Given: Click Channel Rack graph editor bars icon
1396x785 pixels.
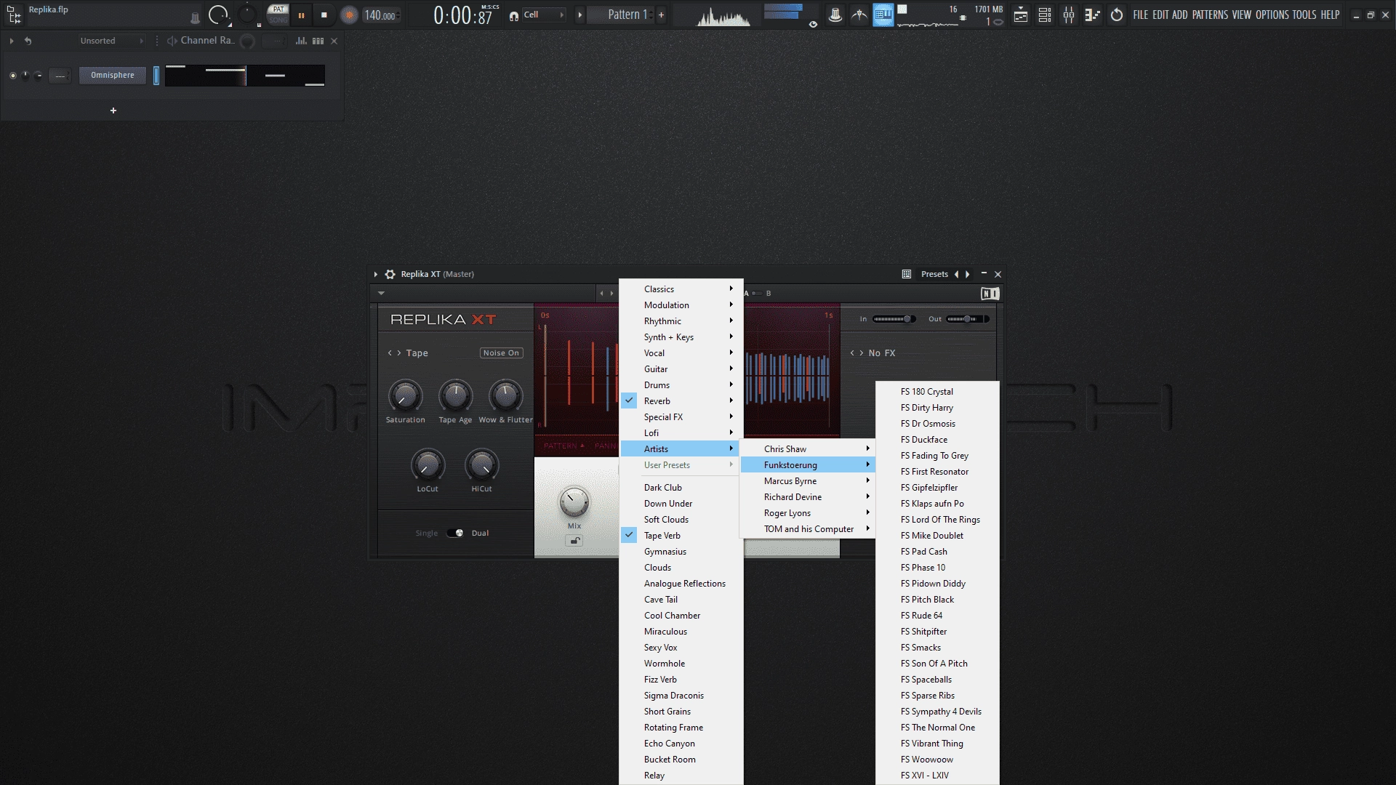Looking at the screenshot, I should pos(301,41).
